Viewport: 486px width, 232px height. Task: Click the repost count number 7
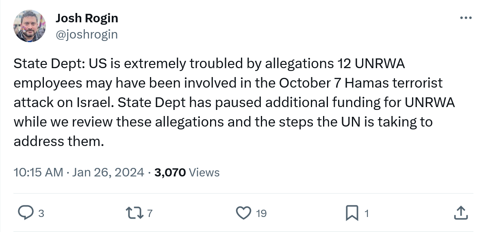pos(149,213)
